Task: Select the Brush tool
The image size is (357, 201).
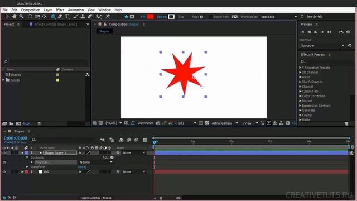Action: 76,16
